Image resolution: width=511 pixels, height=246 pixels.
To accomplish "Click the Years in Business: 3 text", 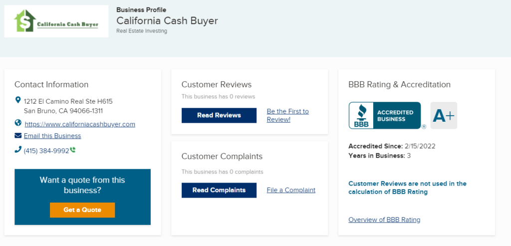I will point(379,156).
